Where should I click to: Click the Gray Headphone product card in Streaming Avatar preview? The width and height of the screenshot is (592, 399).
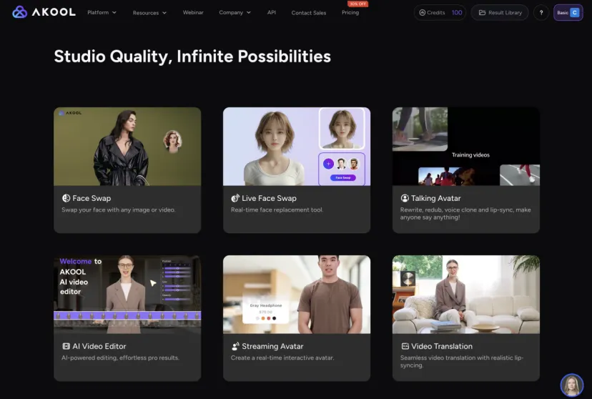point(265,312)
